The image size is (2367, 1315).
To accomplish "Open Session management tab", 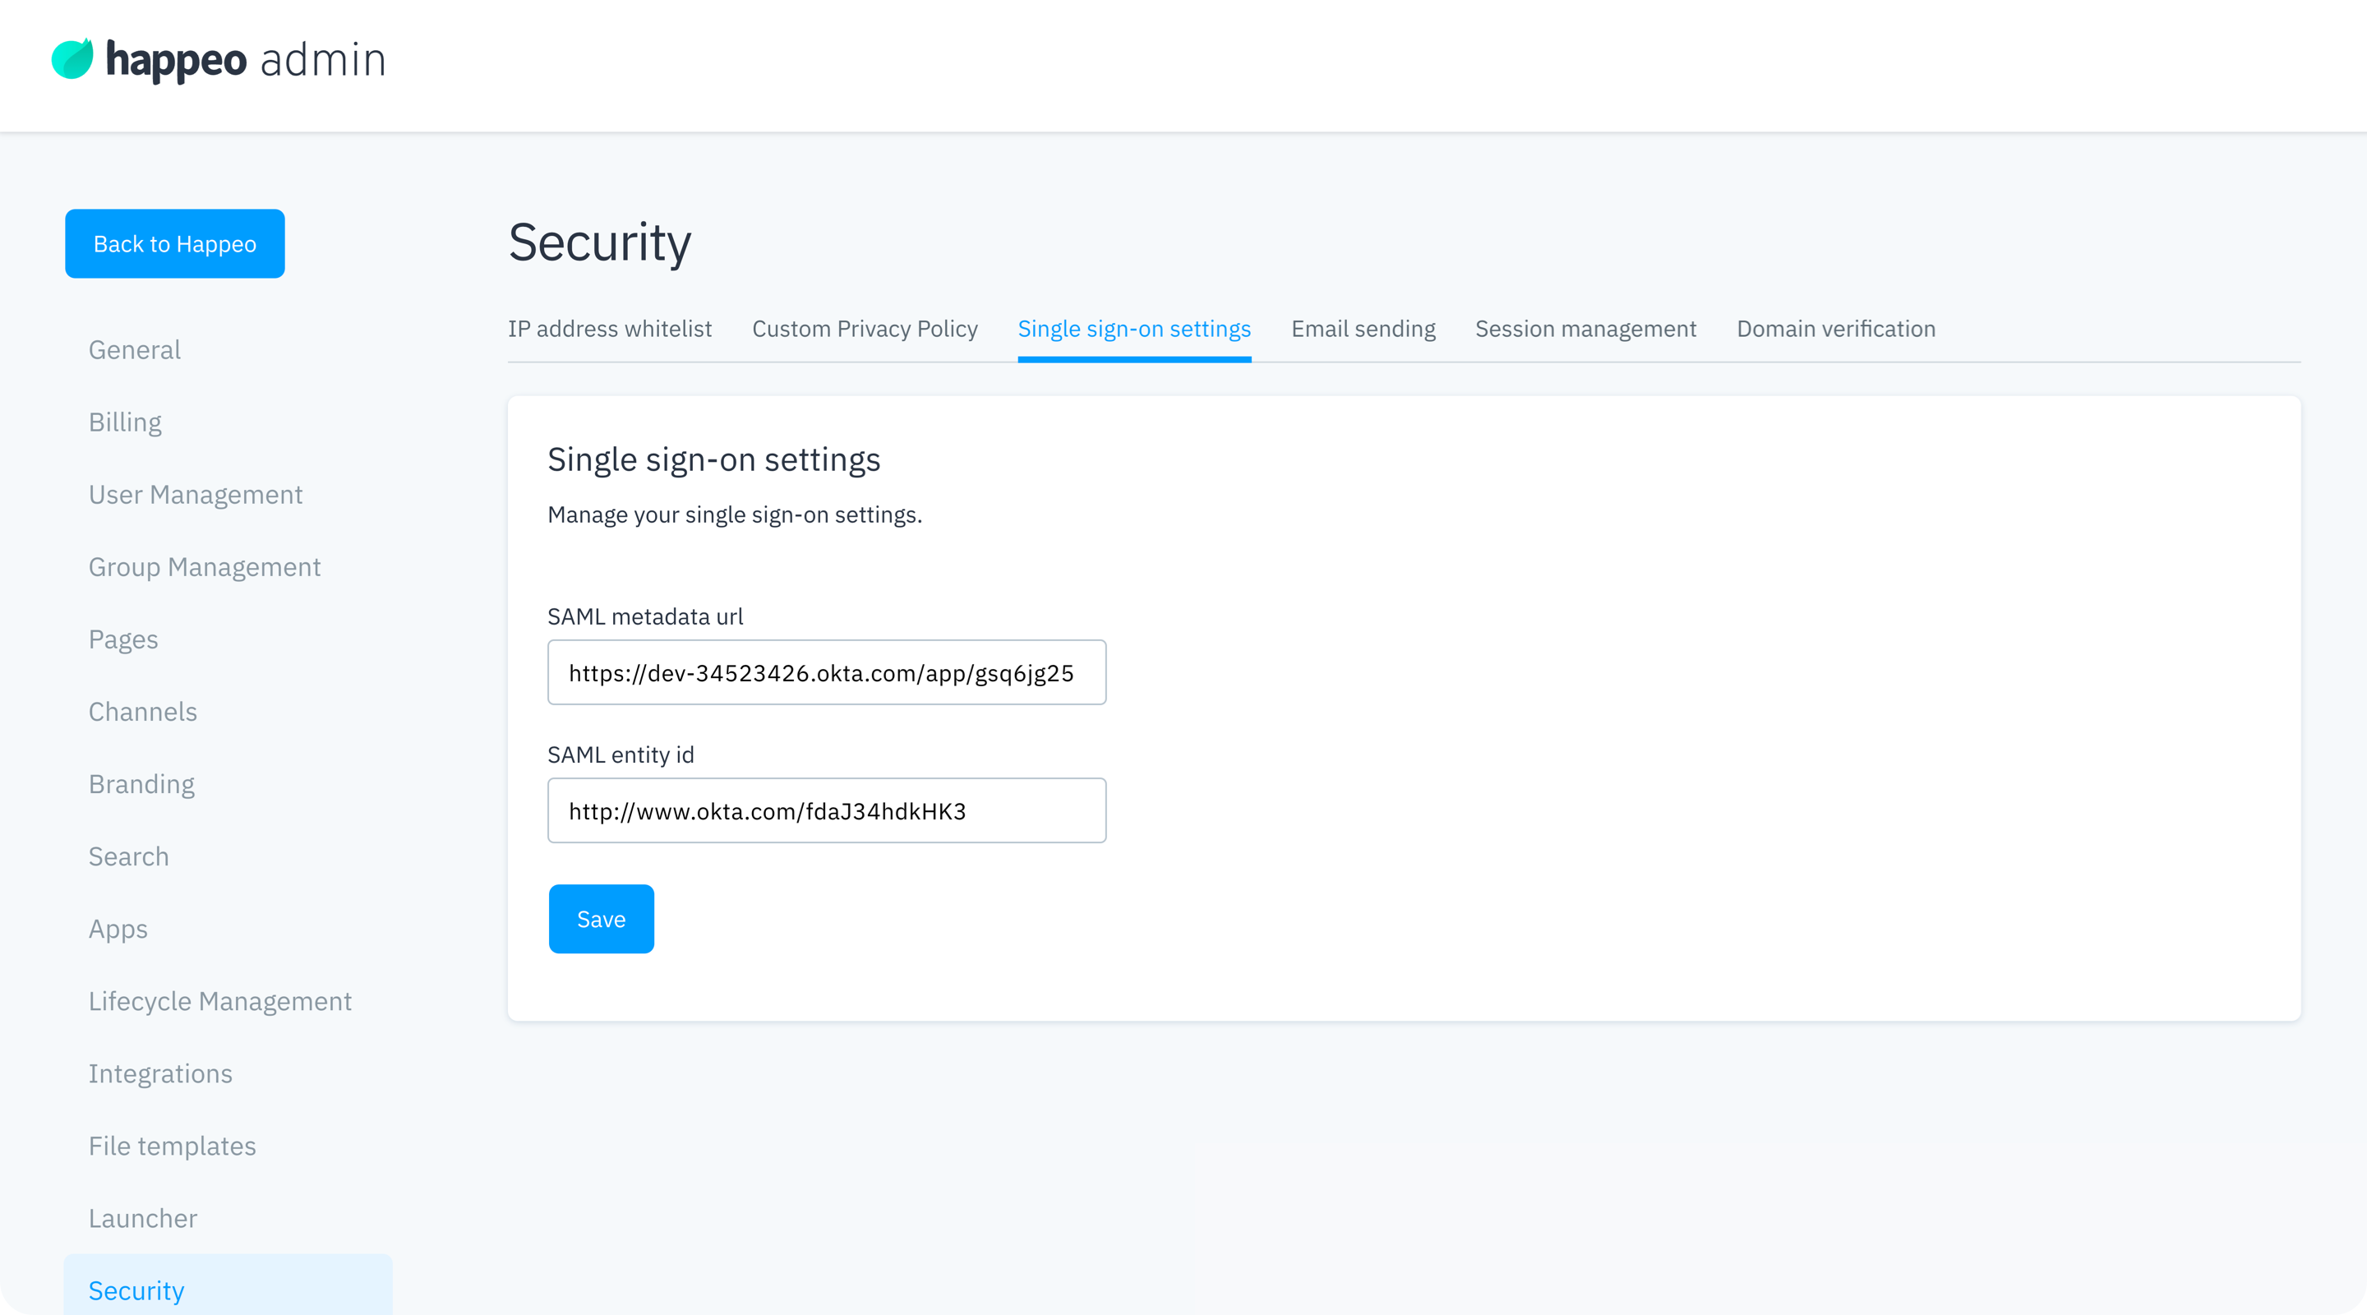I will [1585, 329].
